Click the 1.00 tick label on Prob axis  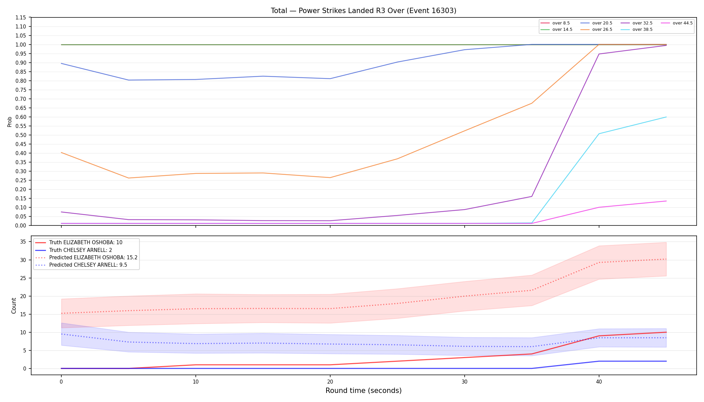point(21,45)
